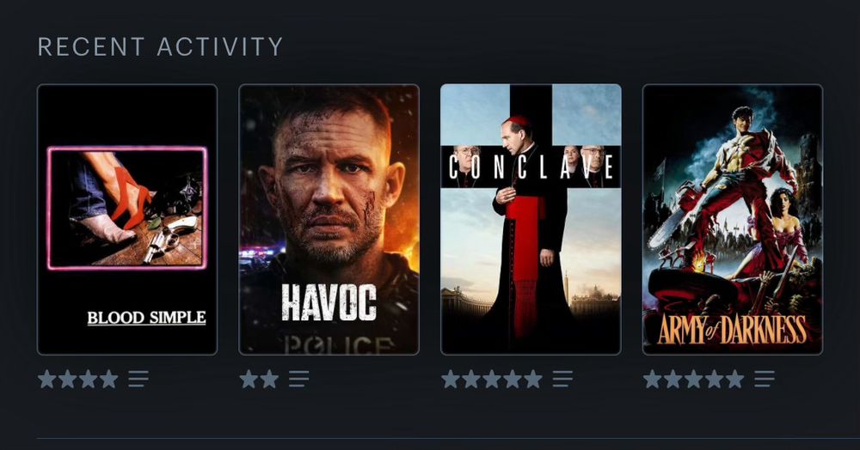Open the Recent Activity section heading

pos(160,47)
